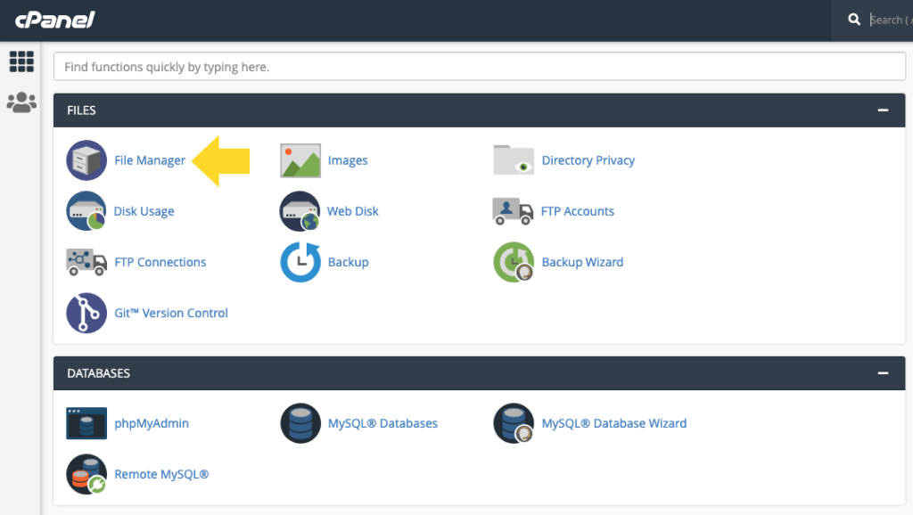Click the Git Version Control icon
The image size is (913, 515).
click(x=86, y=313)
